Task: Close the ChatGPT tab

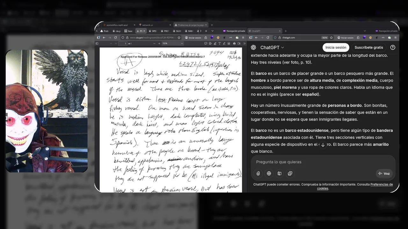Action: [x=280, y=31]
